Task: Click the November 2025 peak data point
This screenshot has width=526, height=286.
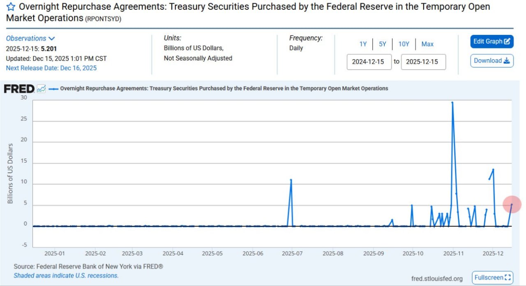Action: (x=452, y=102)
